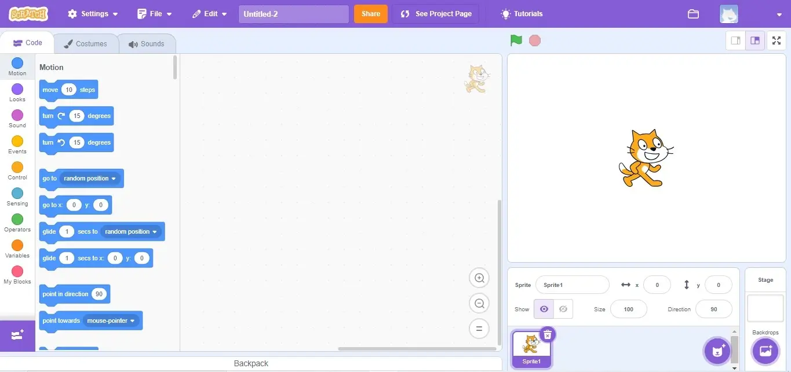Click the 'point in direction 90' block
This screenshot has width=791, height=372.
(75, 294)
